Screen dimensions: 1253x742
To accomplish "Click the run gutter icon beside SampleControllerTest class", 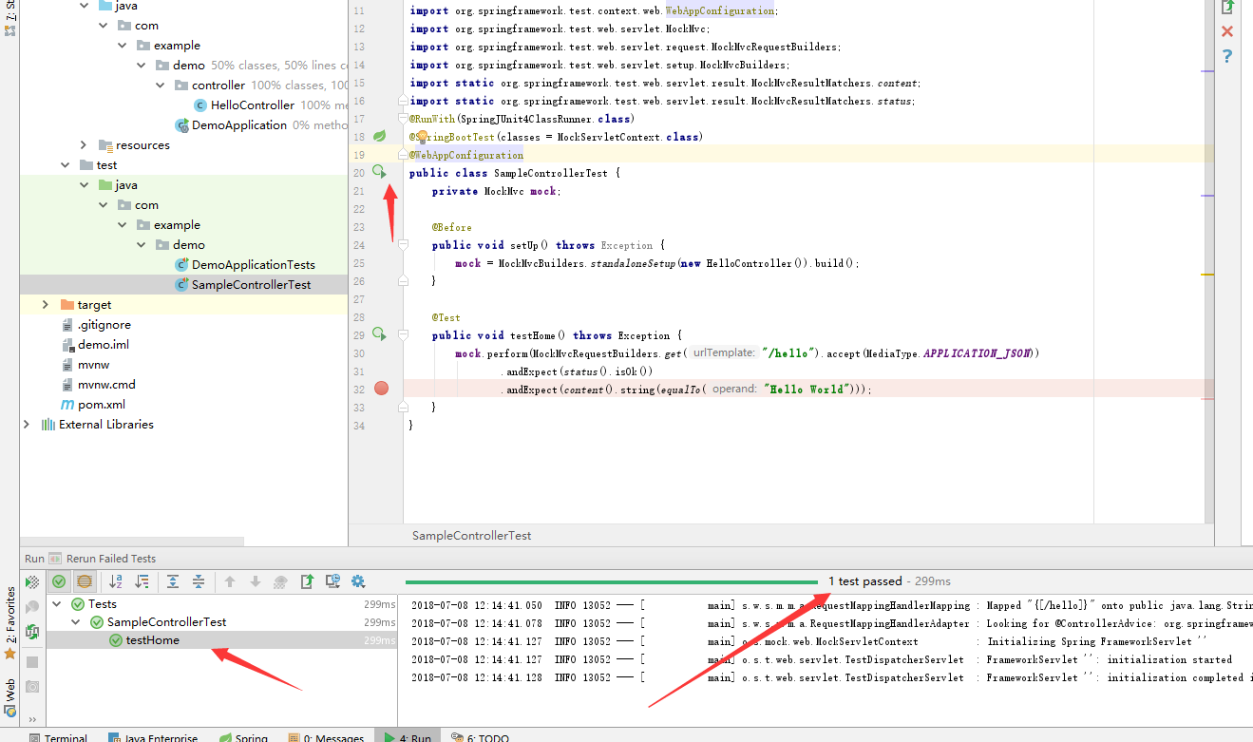I will pos(380,172).
